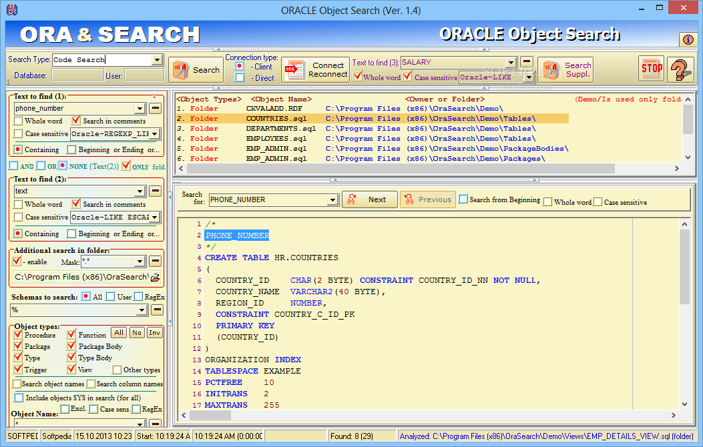
Task: Click the orange info icon
Action: pos(688,39)
